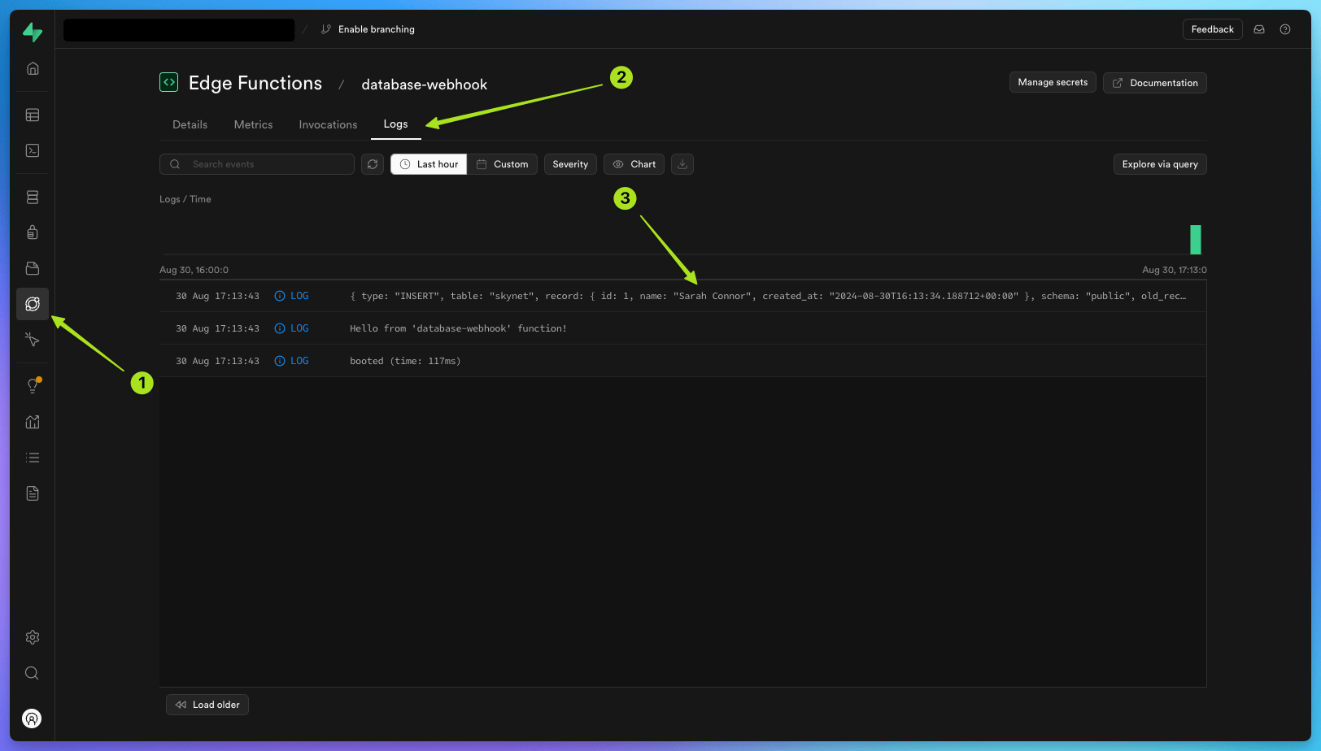The height and width of the screenshot is (751, 1321).
Task: Switch to the Invocations tab
Action: [328, 124]
